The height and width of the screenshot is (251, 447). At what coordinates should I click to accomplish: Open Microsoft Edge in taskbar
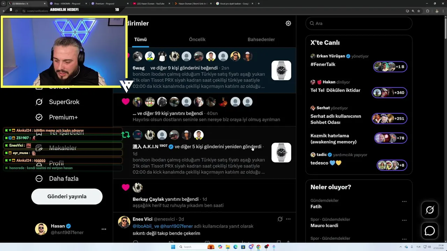point(235,247)
